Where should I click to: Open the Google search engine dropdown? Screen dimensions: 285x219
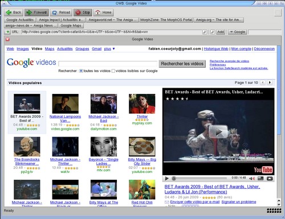tap(237, 32)
